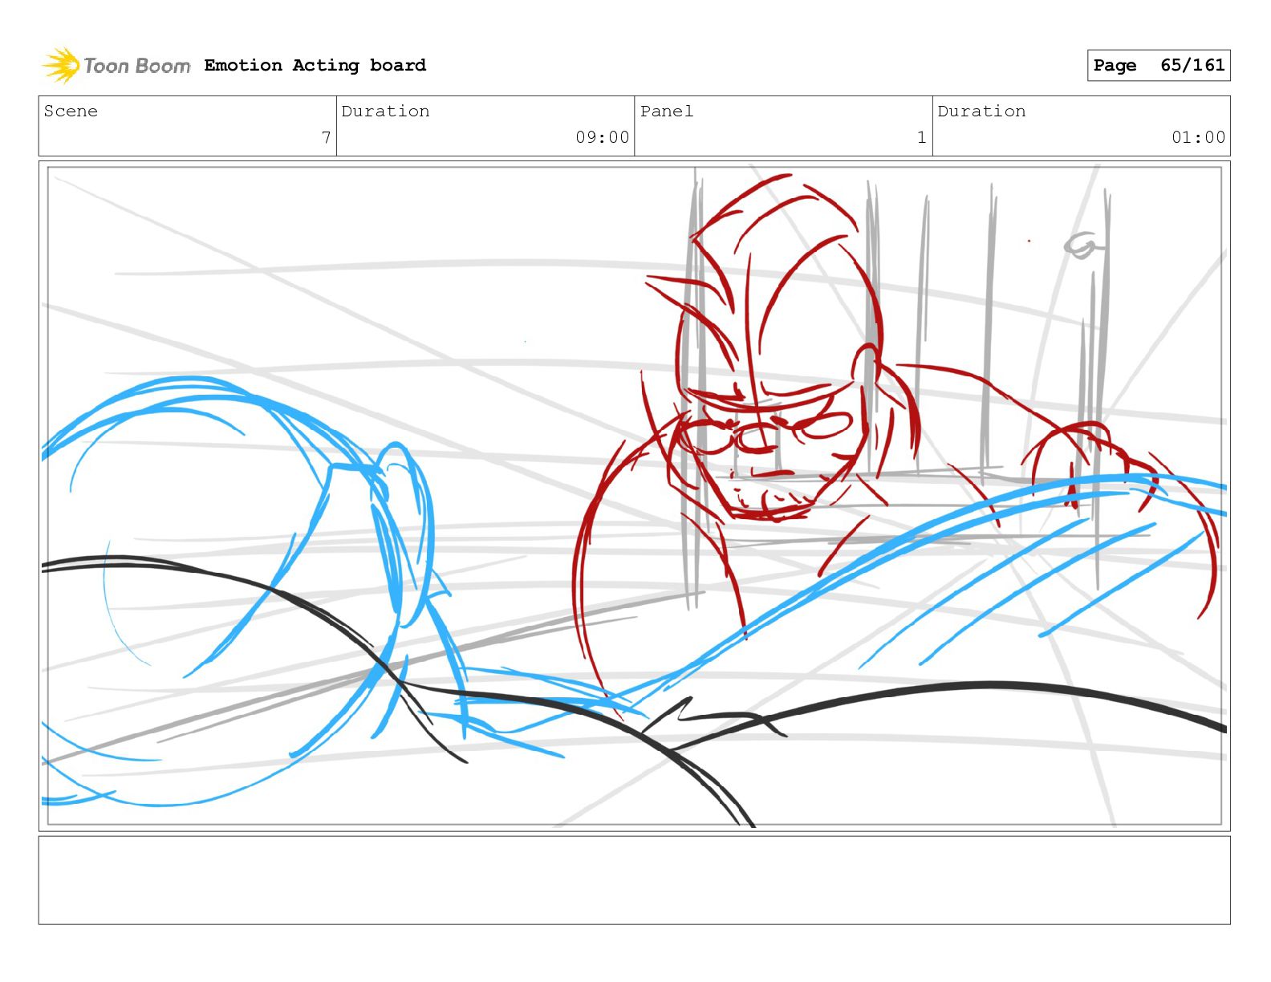Click the storyboard panel sketch thumbnail

(x=634, y=496)
